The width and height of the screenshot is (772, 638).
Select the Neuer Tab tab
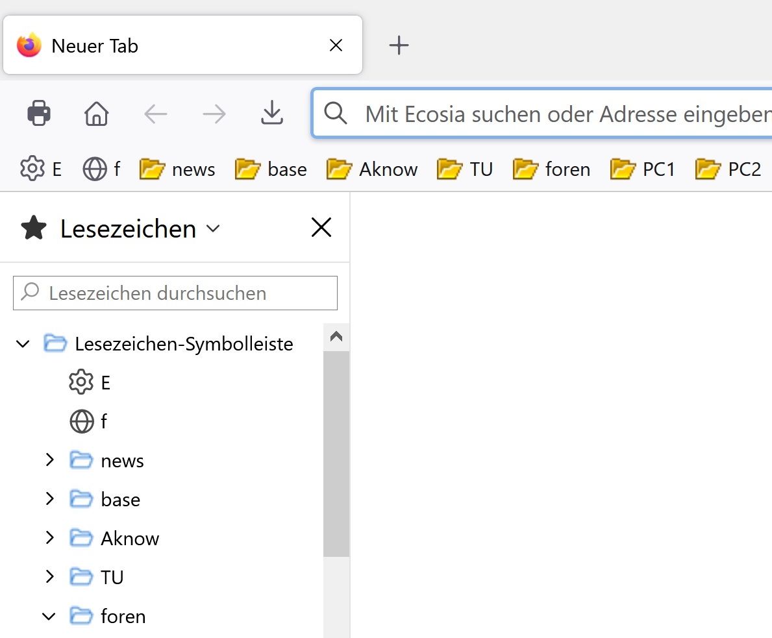pyautogui.click(x=162, y=45)
